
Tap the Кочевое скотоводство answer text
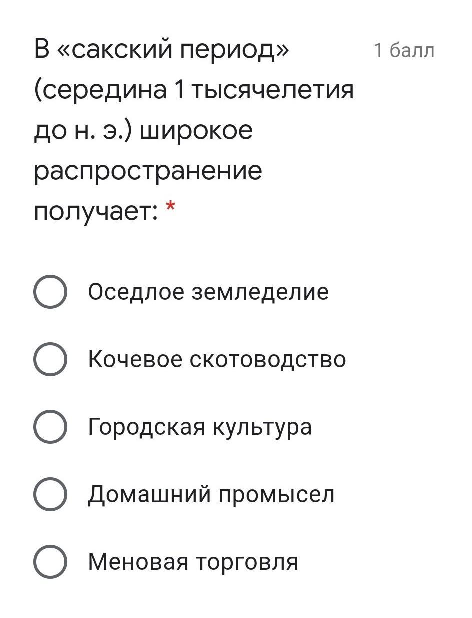coord(217,359)
